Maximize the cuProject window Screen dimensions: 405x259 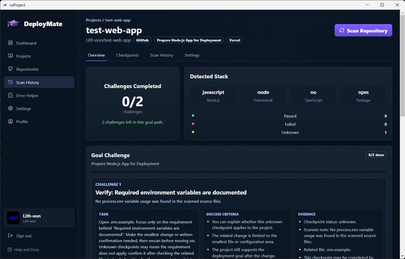[x=382, y=5]
